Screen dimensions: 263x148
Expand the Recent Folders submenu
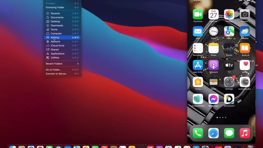(62, 64)
